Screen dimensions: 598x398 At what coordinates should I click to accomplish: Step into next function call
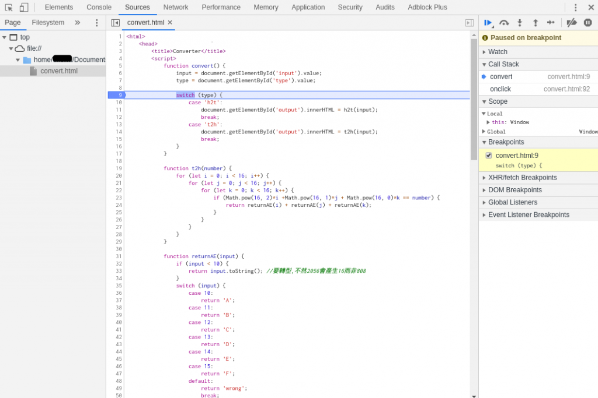click(x=520, y=23)
